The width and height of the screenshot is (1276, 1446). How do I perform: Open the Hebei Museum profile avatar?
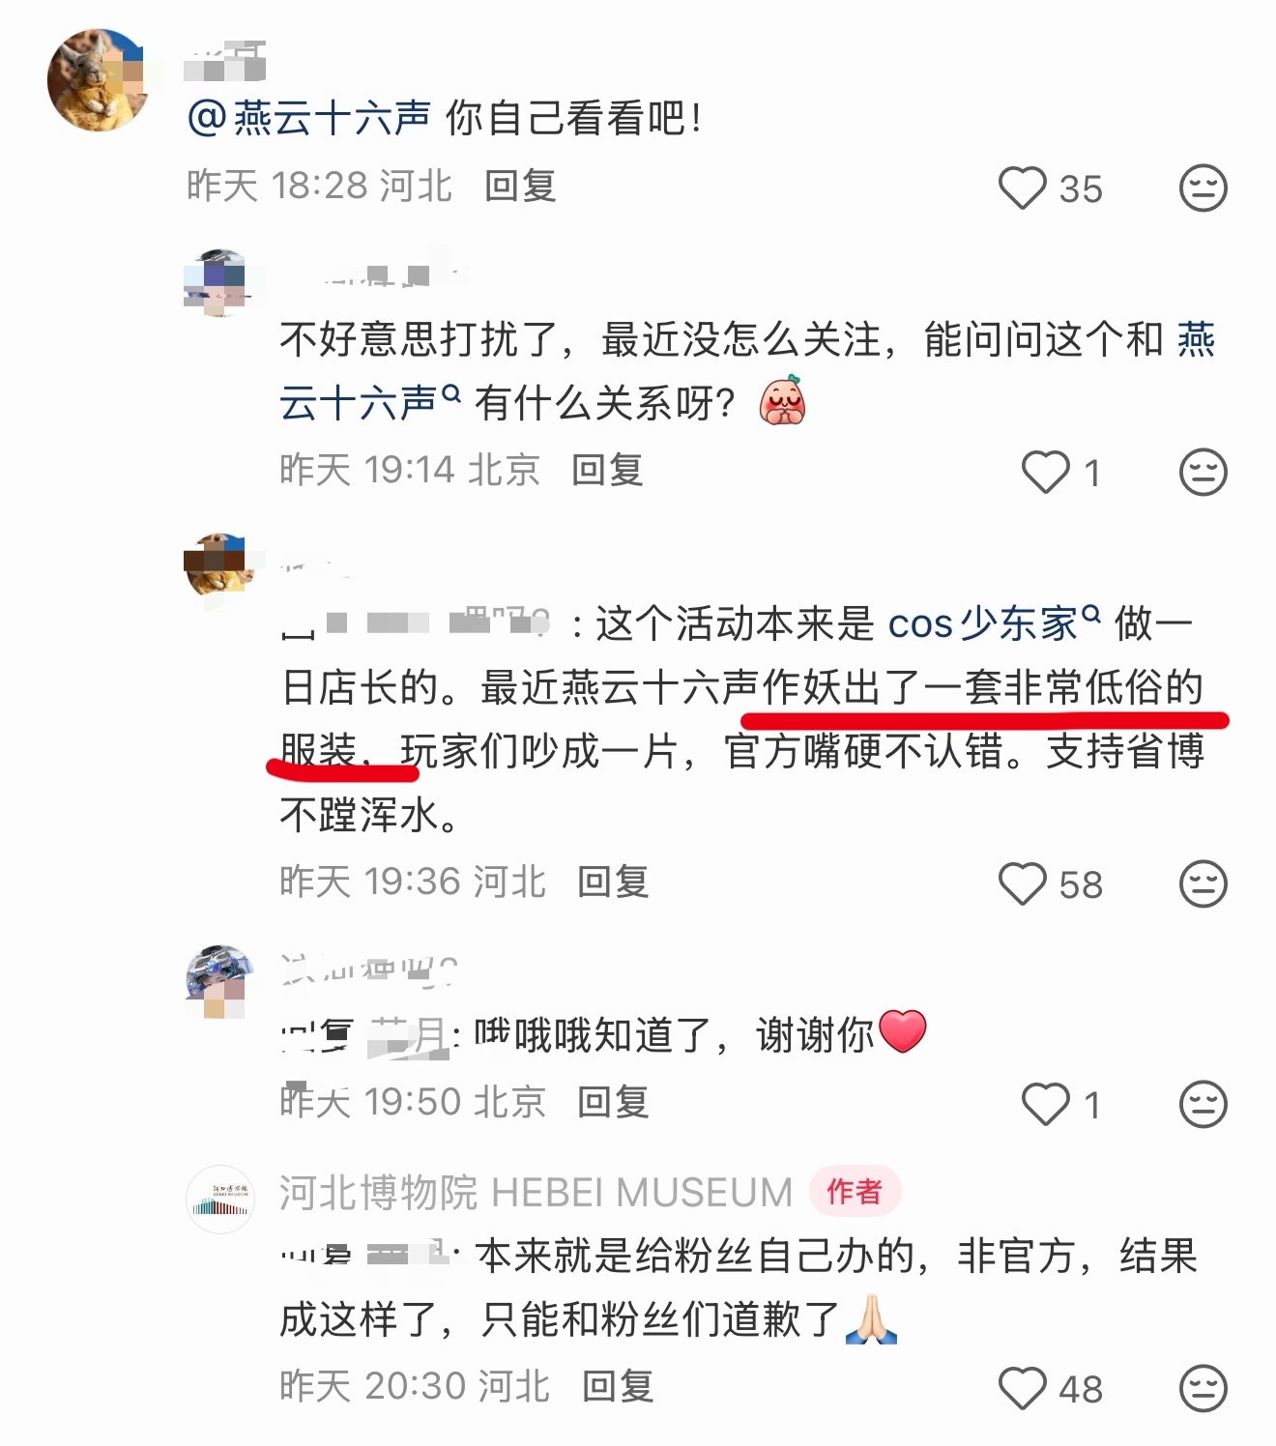click(x=219, y=1199)
